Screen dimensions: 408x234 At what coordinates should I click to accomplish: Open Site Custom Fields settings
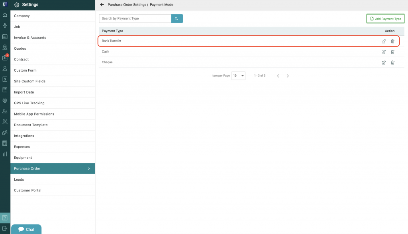[53, 81]
